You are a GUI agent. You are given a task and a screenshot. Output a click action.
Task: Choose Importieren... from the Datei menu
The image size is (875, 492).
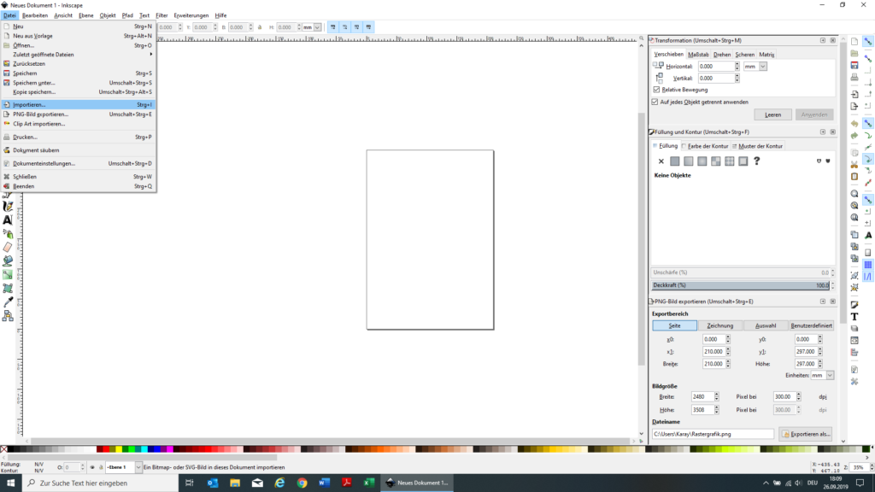click(30, 104)
